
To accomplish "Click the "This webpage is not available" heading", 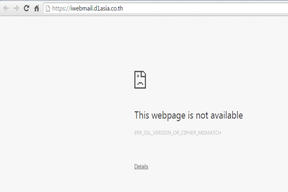I will coord(189,116).
